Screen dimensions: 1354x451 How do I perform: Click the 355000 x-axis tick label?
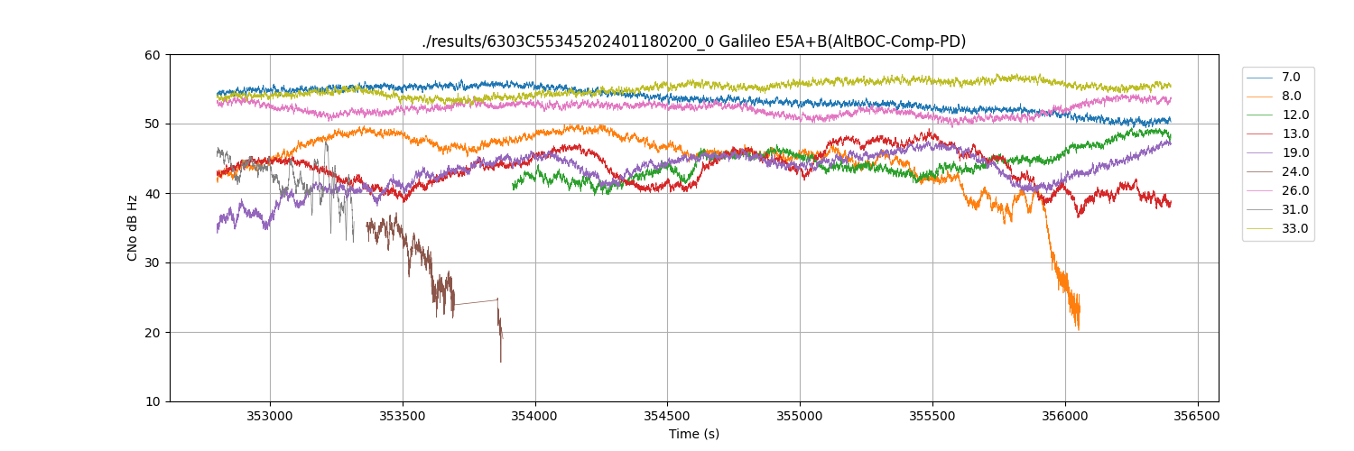pyautogui.click(x=800, y=416)
